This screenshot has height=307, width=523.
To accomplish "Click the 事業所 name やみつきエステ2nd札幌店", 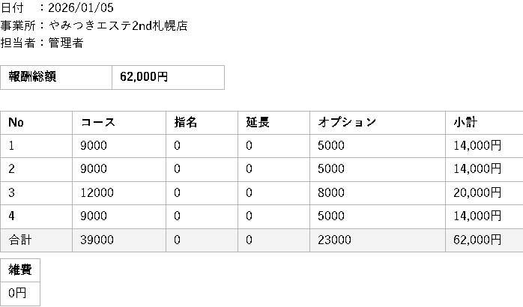I will [x=118, y=25].
